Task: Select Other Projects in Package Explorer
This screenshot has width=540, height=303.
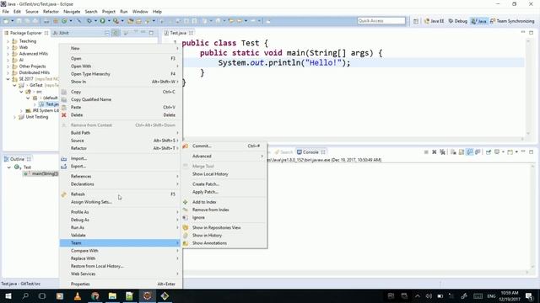Action: [32, 66]
